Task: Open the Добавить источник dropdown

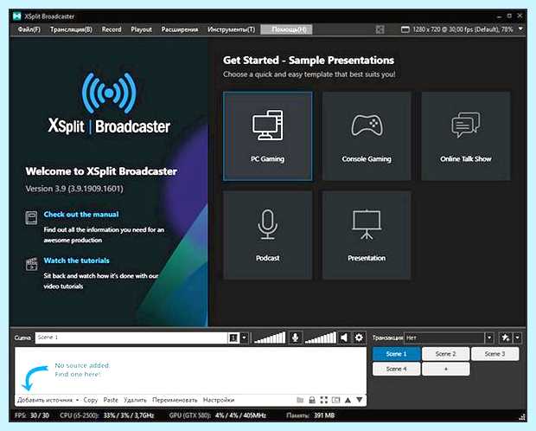Action: [x=48, y=400]
